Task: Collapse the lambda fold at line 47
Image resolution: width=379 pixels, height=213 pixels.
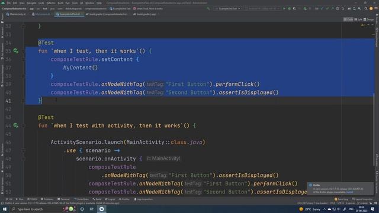Action: click(x=24, y=150)
